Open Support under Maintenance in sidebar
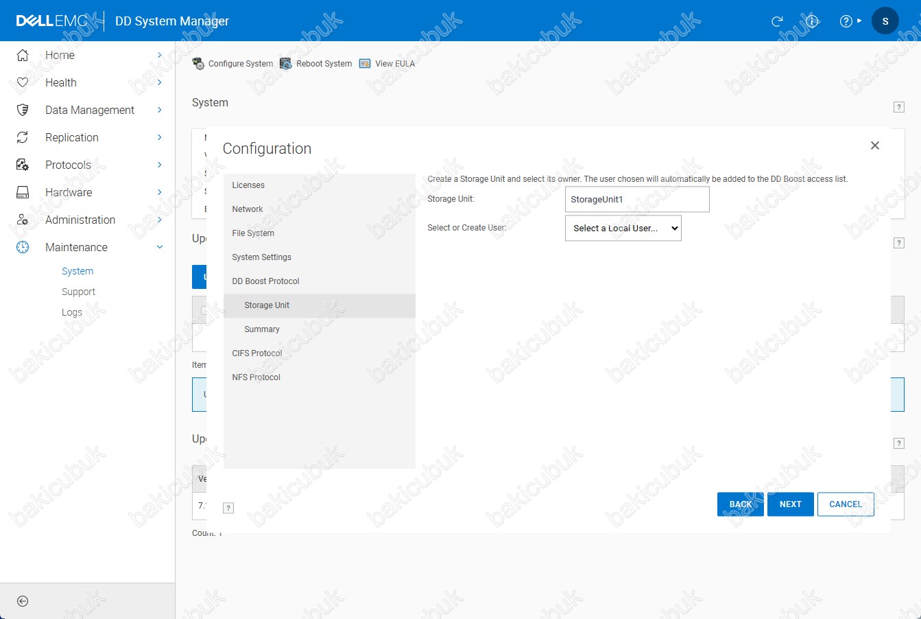Image resolution: width=921 pixels, height=619 pixels. pyautogui.click(x=78, y=292)
